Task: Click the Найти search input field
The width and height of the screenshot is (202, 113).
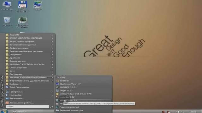Action: point(27,107)
